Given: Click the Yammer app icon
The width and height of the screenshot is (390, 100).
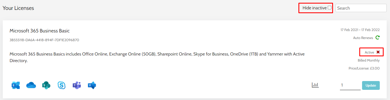Looking at the screenshot, I should (x=92, y=85).
